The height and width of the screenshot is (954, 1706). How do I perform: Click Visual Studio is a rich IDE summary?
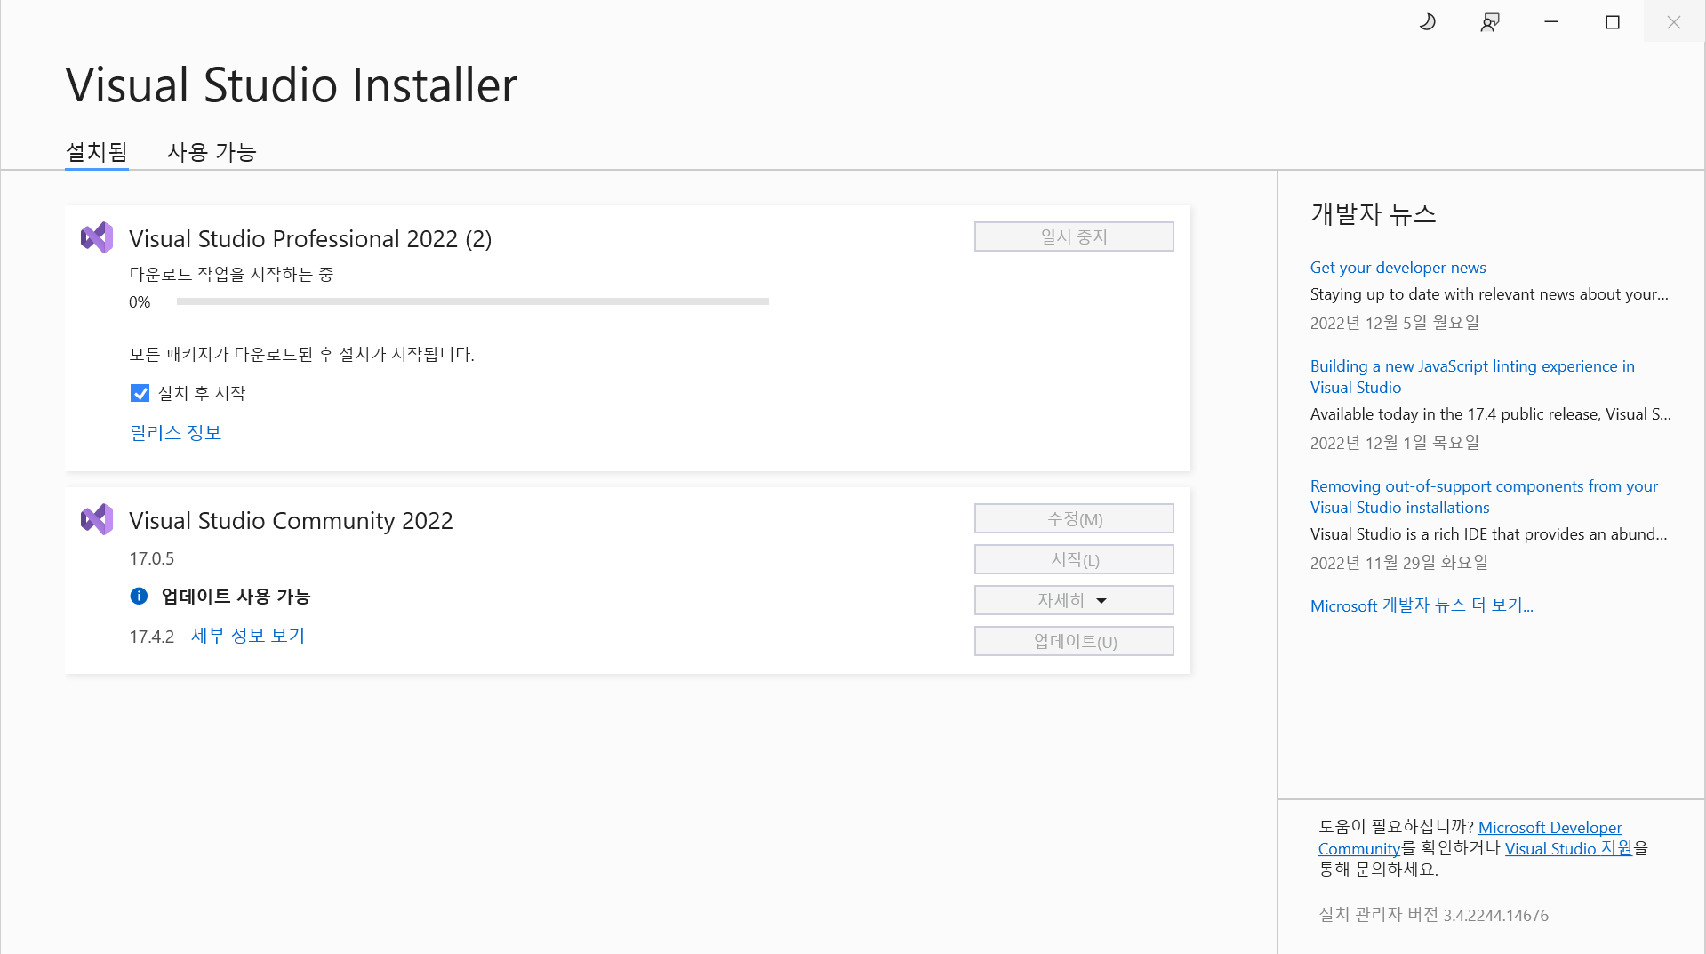click(x=1488, y=534)
